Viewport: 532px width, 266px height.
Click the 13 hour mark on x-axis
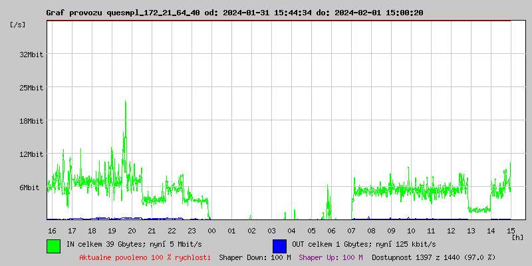click(471, 231)
